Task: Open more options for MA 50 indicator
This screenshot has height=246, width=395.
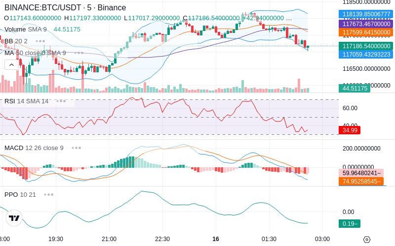Action: click(79, 53)
